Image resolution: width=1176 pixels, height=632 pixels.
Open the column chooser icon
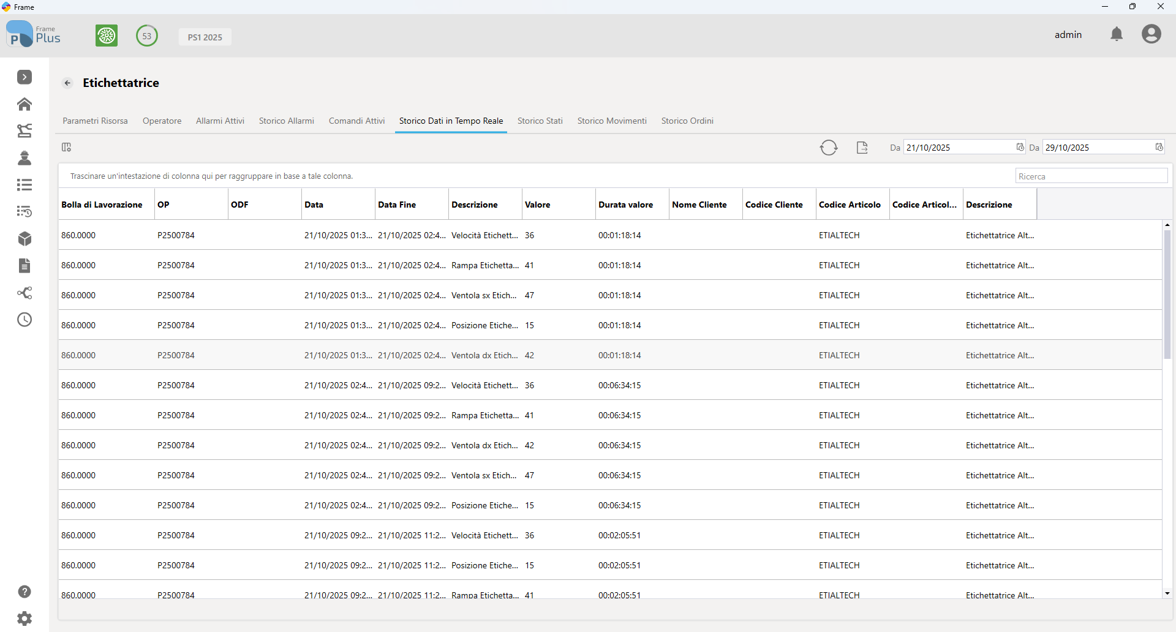(67, 147)
